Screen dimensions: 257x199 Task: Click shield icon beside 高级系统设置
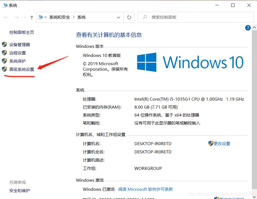pos(4,69)
